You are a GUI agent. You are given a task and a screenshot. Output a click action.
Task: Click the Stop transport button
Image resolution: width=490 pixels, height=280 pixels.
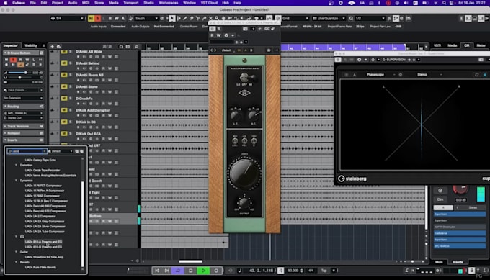tap(191, 271)
